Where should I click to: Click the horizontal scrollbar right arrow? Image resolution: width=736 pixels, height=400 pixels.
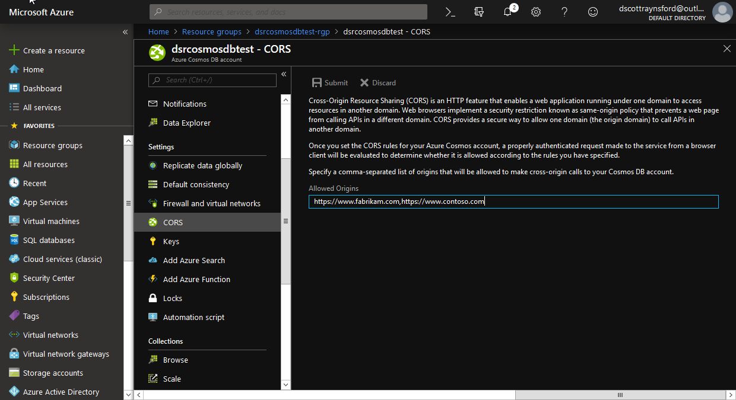point(731,395)
